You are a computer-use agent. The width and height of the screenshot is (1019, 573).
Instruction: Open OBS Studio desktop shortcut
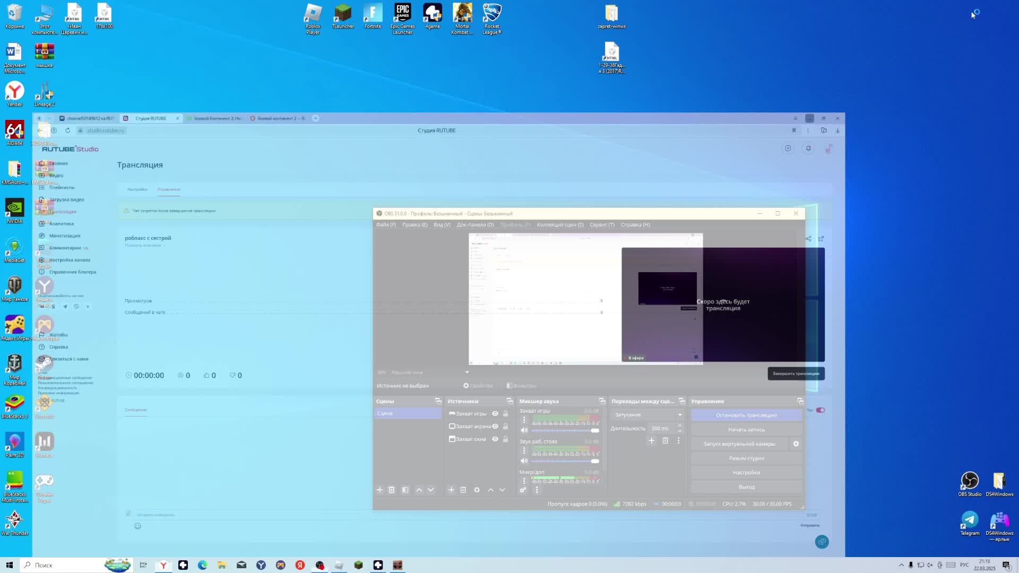[x=969, y=481]
